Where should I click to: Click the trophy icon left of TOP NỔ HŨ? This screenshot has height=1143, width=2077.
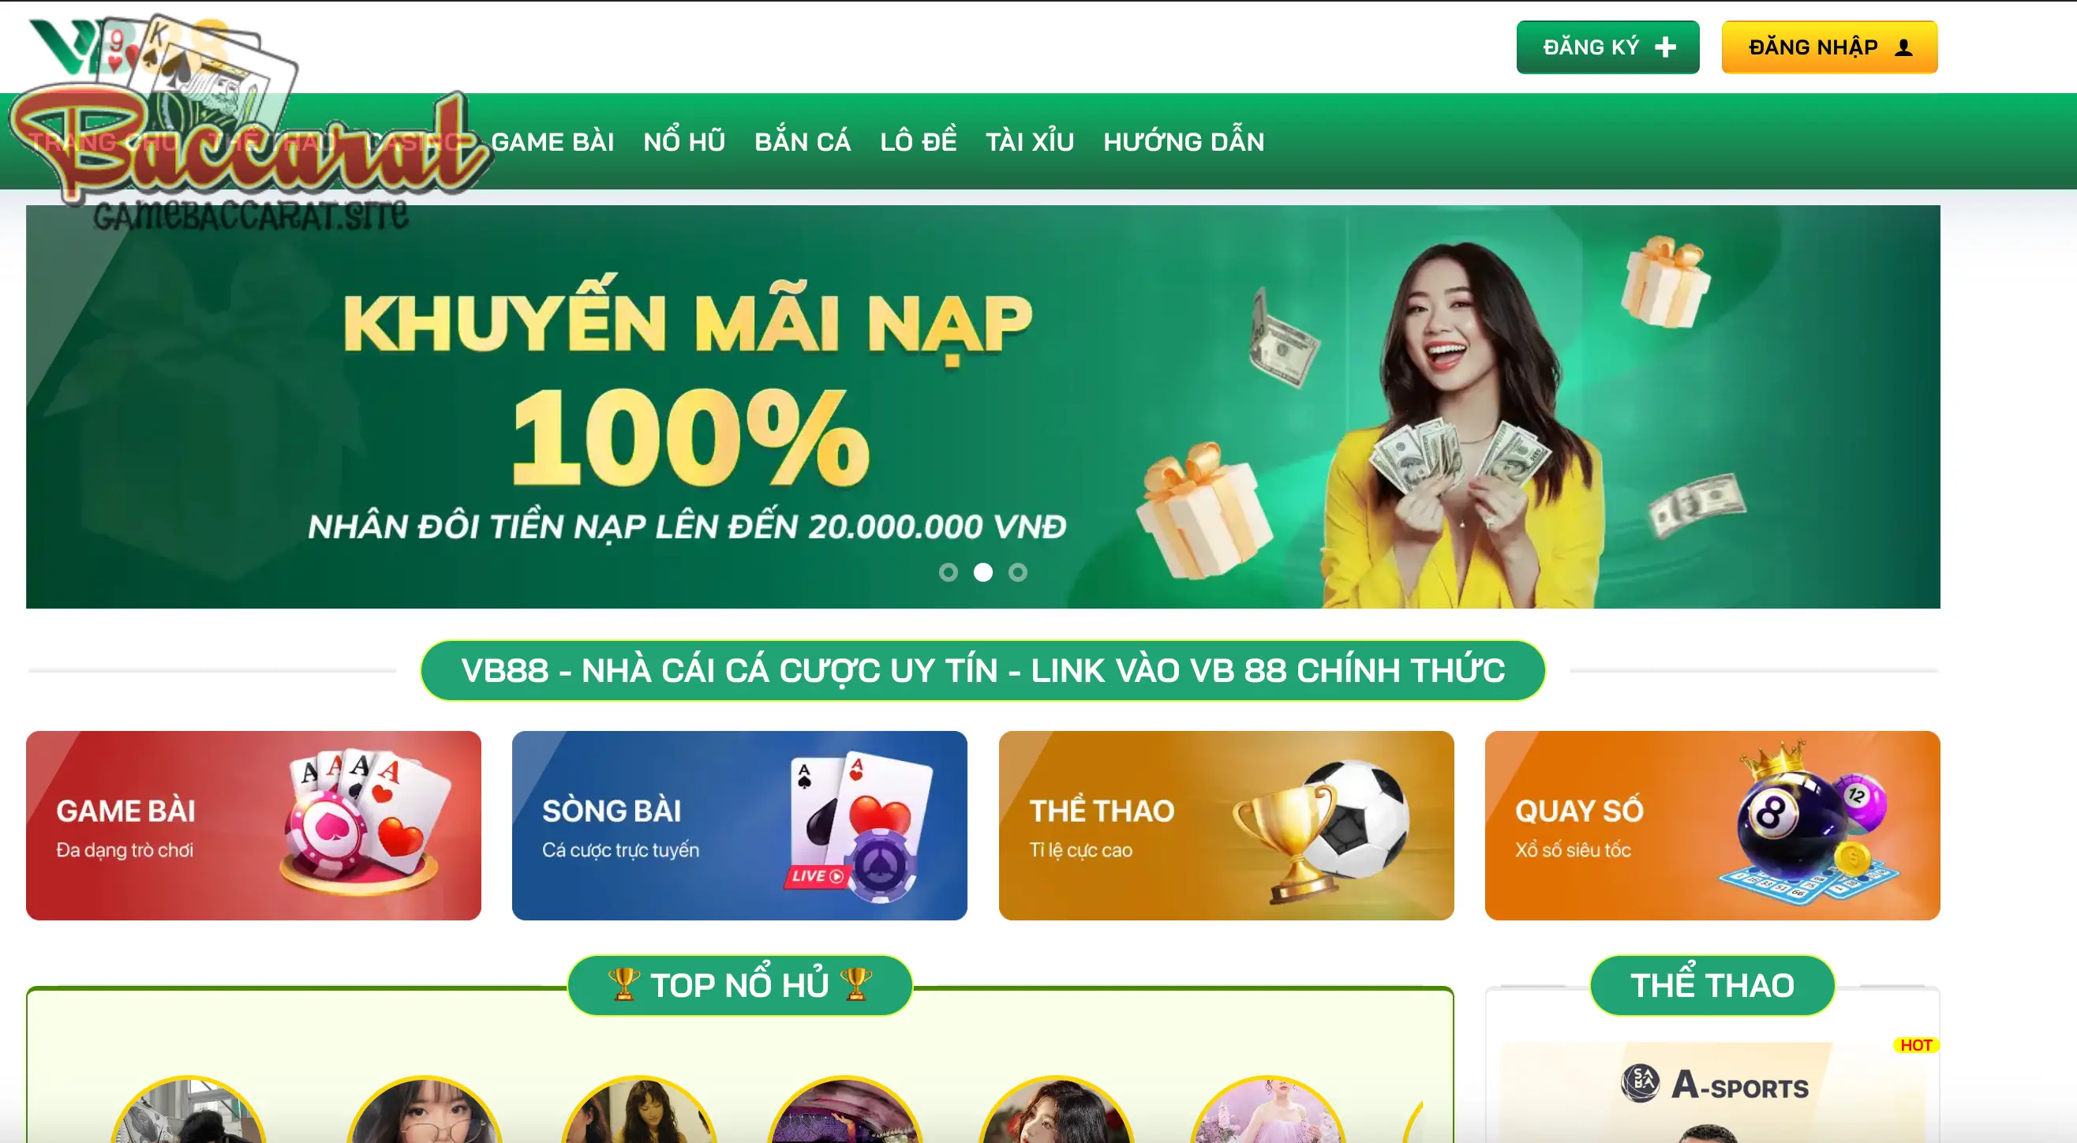(x=623, y=985)
